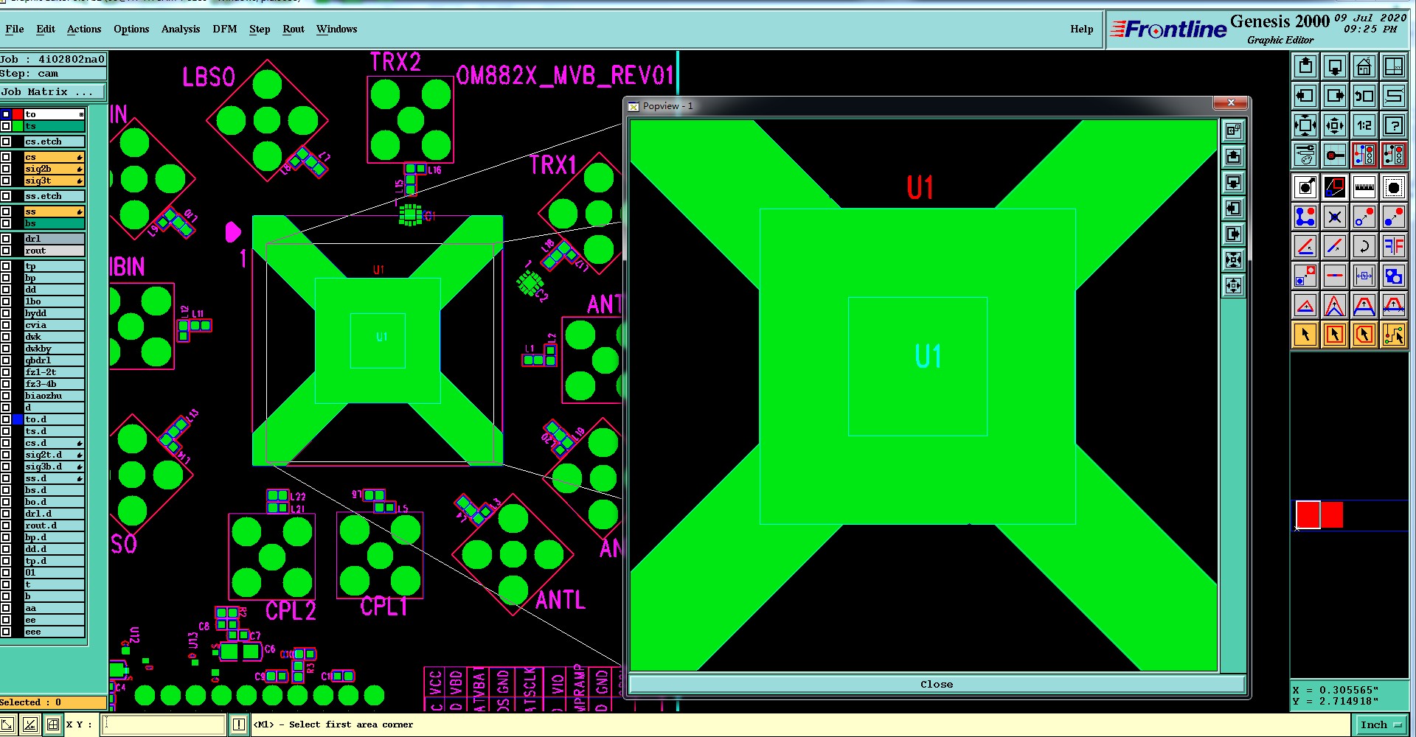Select the net select arrow tool
This screenshot has width=1416, height=737.
1394,335
